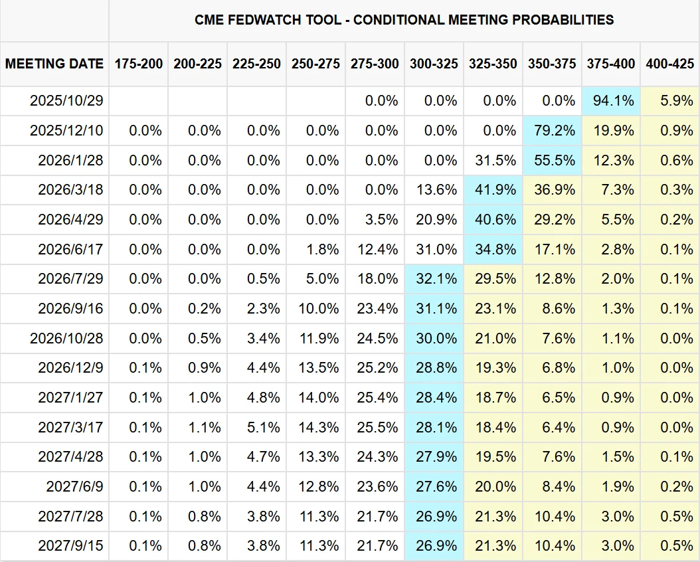
Task: Select the 250-275 column header
Action: click(315, 64)
